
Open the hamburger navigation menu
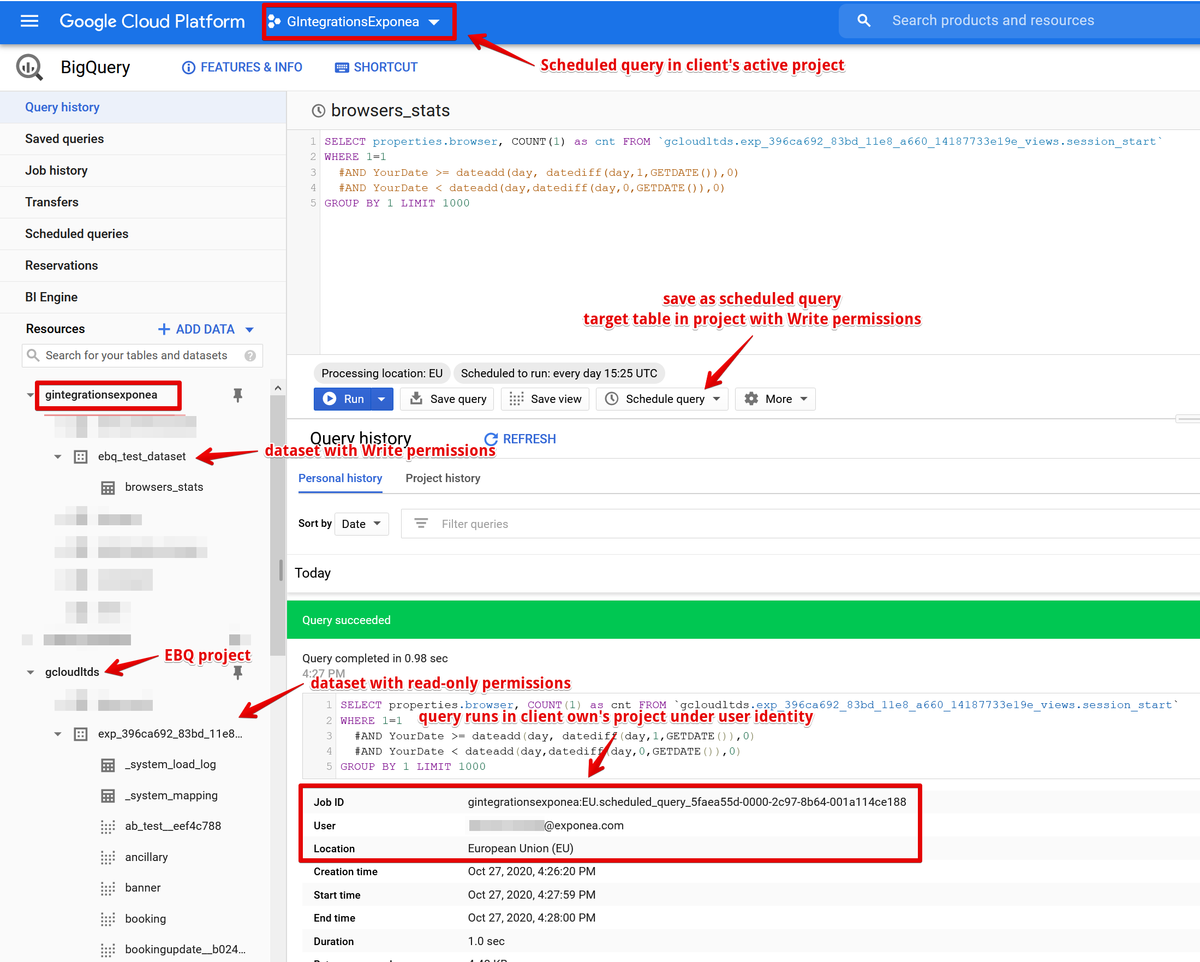(29, 21)
